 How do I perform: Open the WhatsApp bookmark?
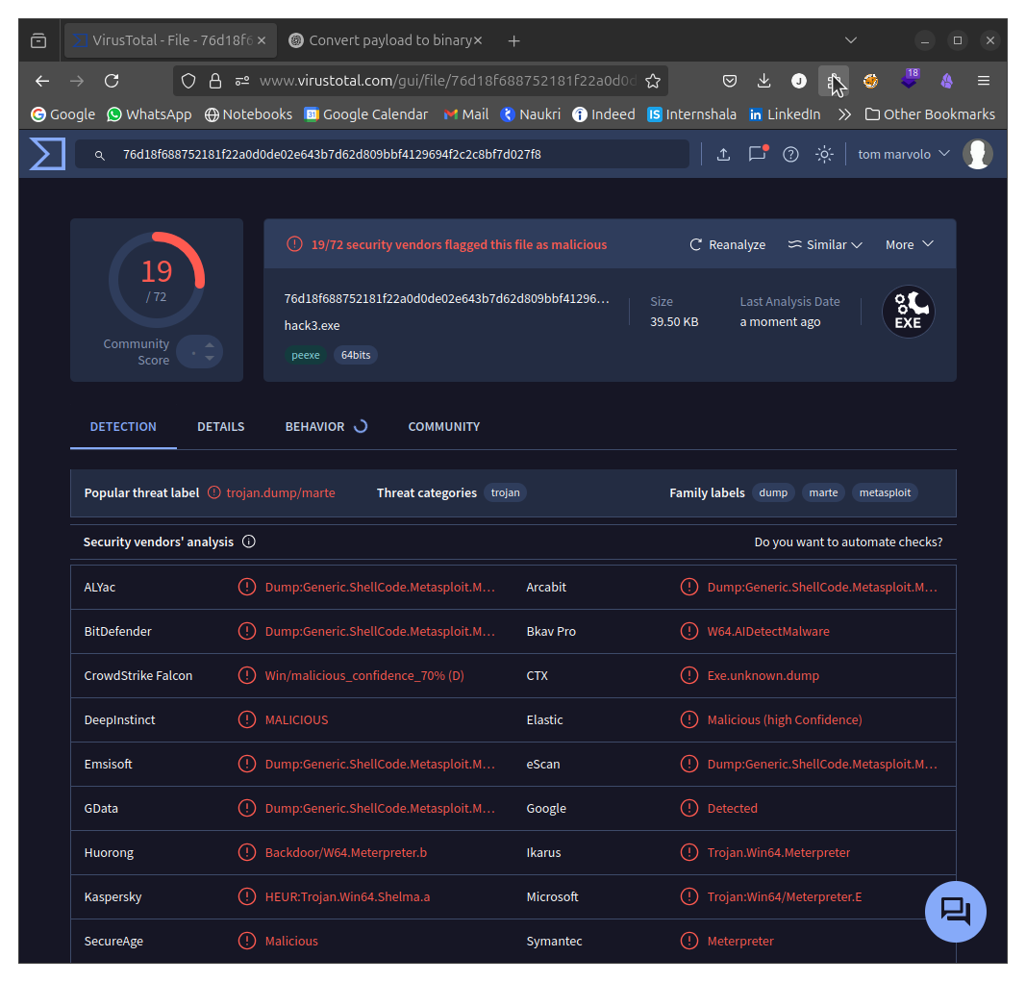pyautogui.click(x=149, y=114)
